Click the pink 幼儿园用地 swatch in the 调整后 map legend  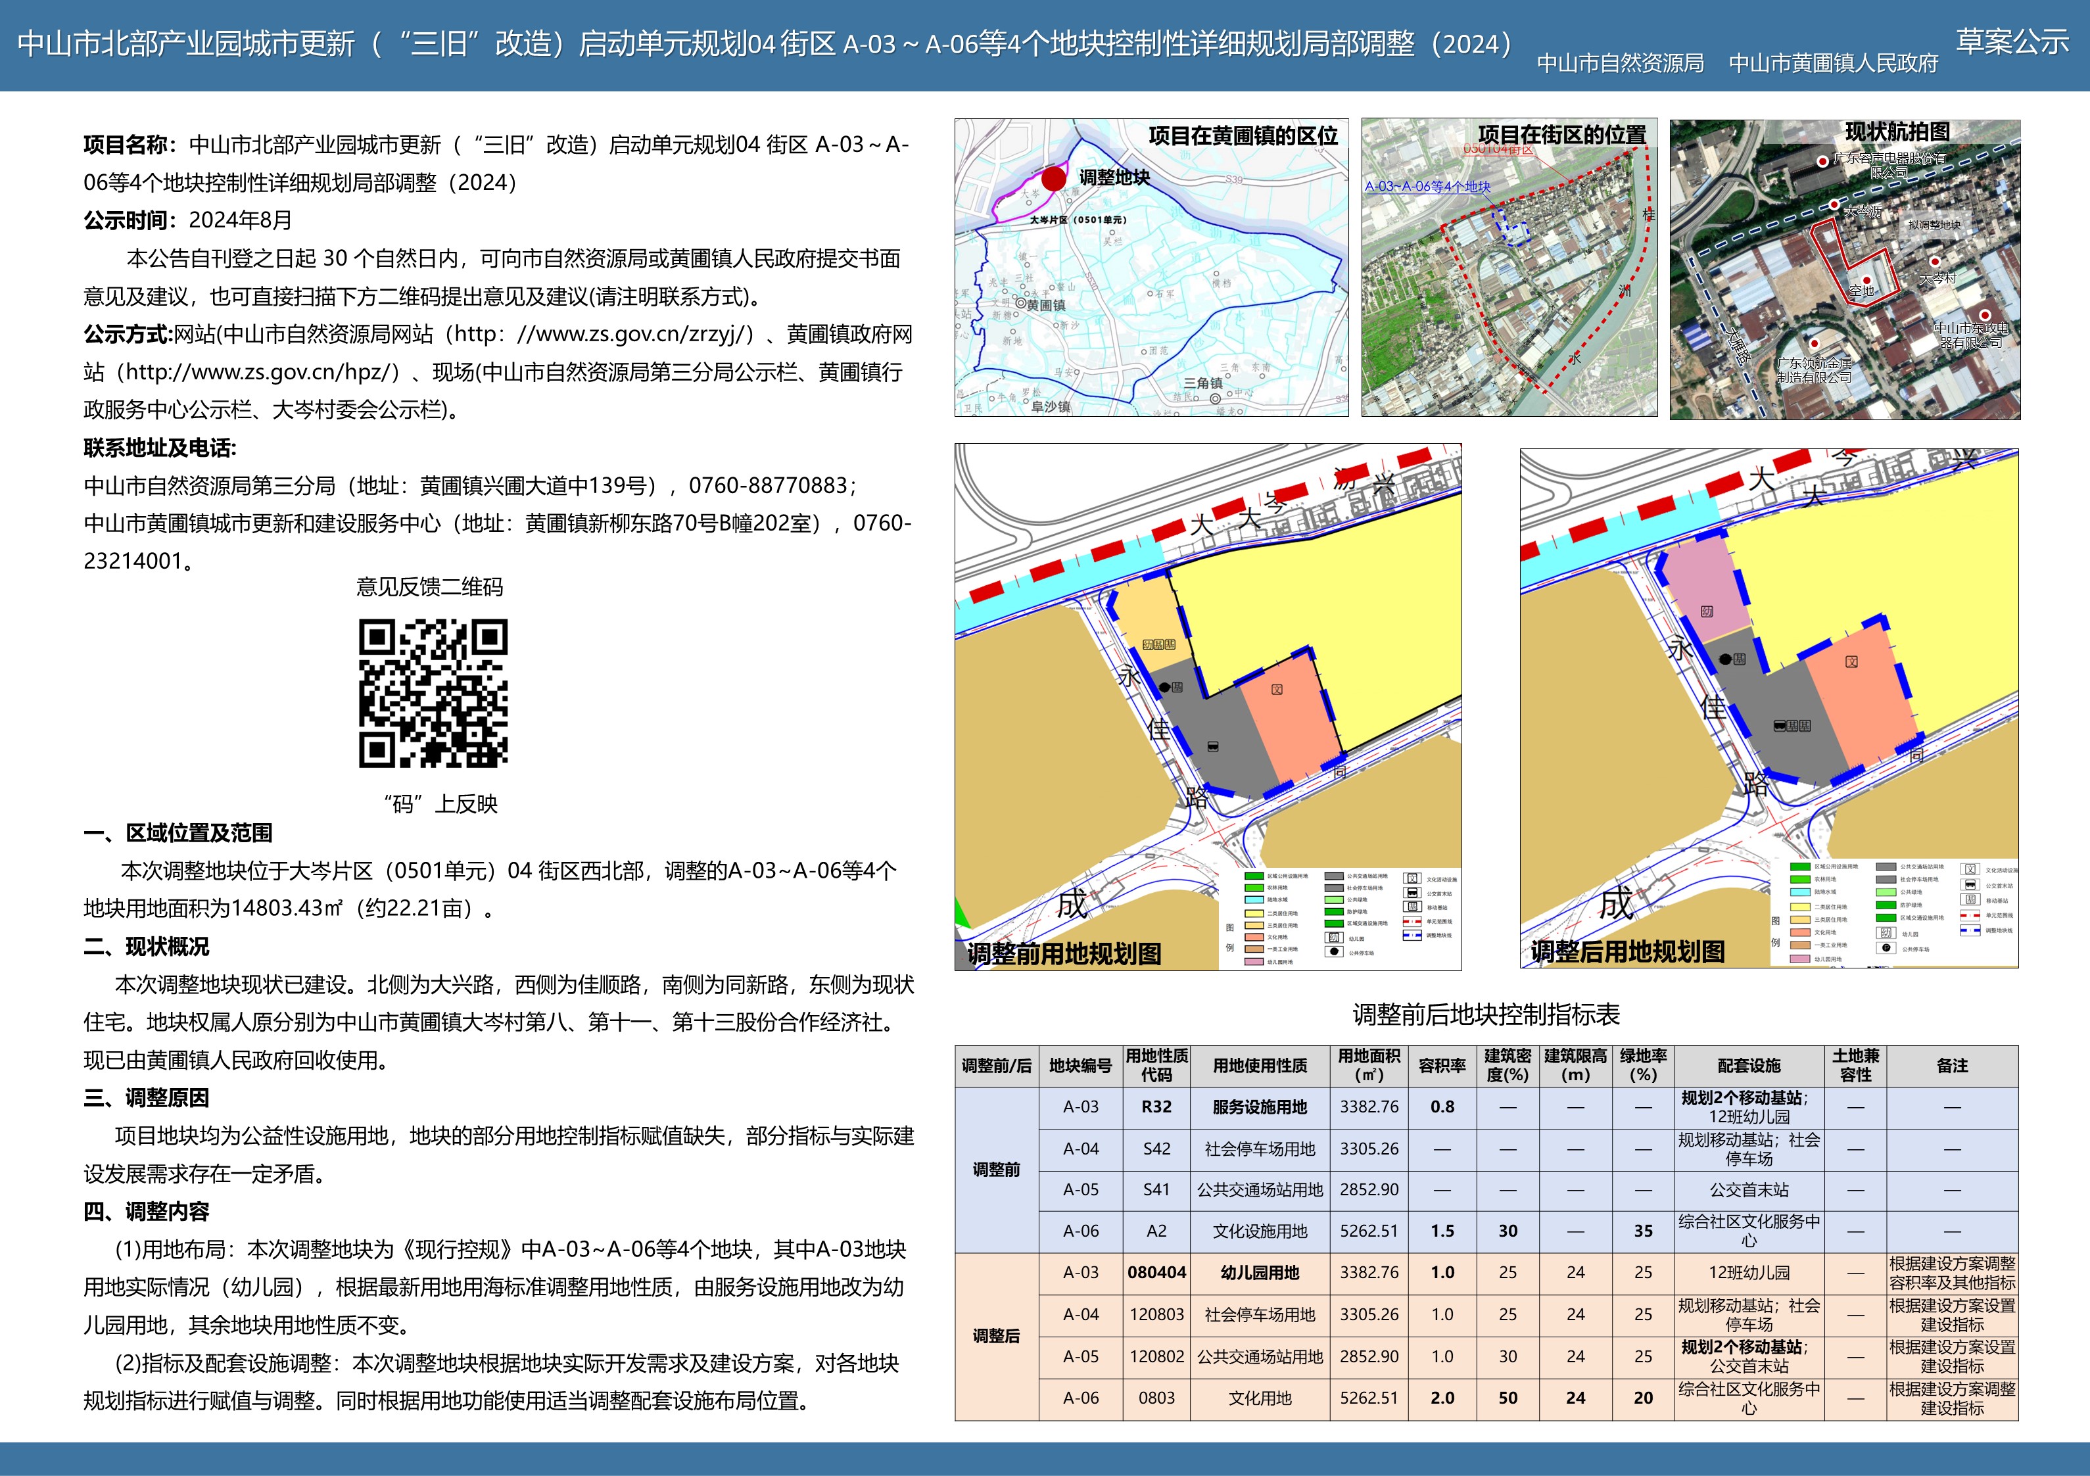[x=1799, y=959]
